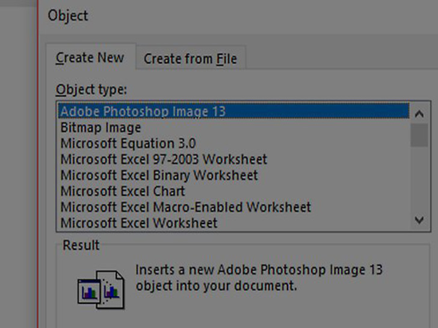438x328 pixels.
Task: Click the Object dialog title
Action: coord(68,16)
